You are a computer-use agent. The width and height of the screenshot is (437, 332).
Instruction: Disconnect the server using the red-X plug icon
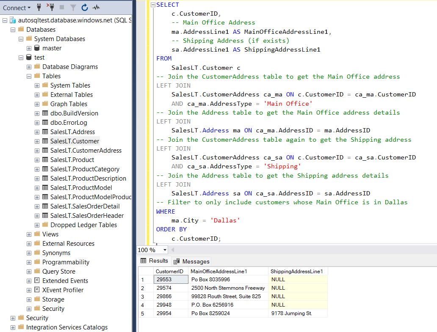[50, 7]
